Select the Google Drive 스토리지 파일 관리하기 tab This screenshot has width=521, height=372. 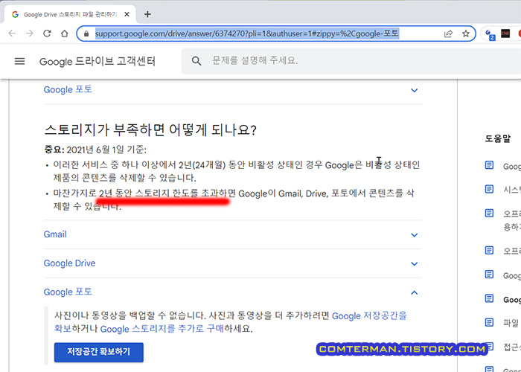pos(70,15)
